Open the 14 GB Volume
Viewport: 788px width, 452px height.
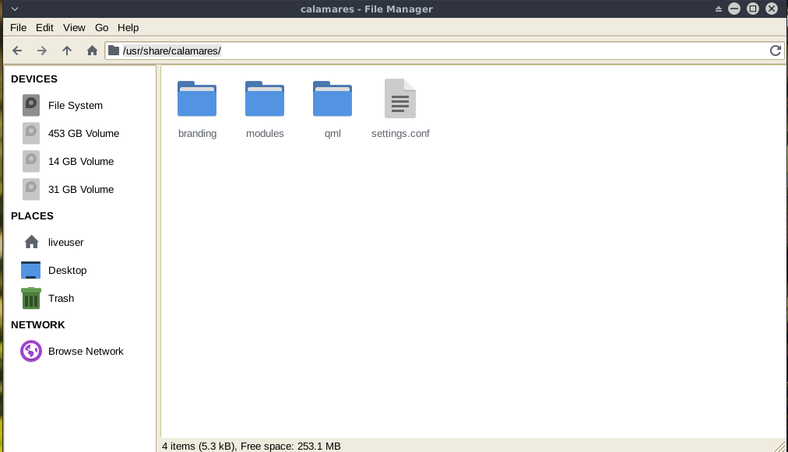[80, 162]
